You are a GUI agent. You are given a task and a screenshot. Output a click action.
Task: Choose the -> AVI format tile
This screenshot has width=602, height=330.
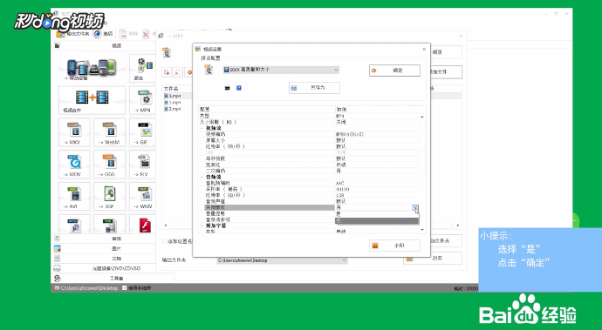point(74,196)
